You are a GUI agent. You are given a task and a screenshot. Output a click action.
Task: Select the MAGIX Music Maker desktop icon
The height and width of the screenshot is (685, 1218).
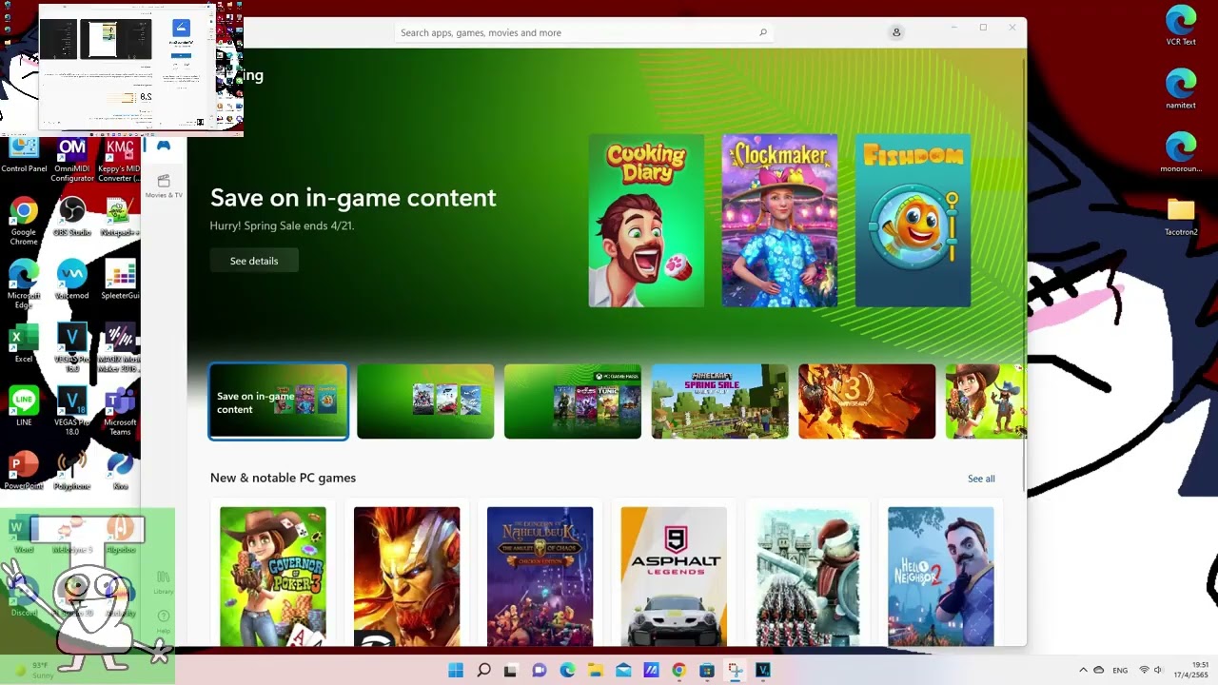coord(120,348)
